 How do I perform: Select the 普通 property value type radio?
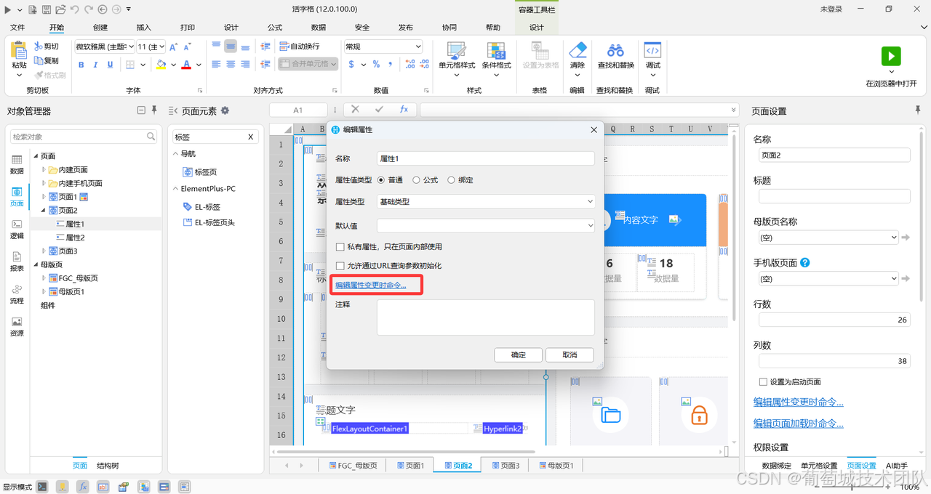point(381,180)
